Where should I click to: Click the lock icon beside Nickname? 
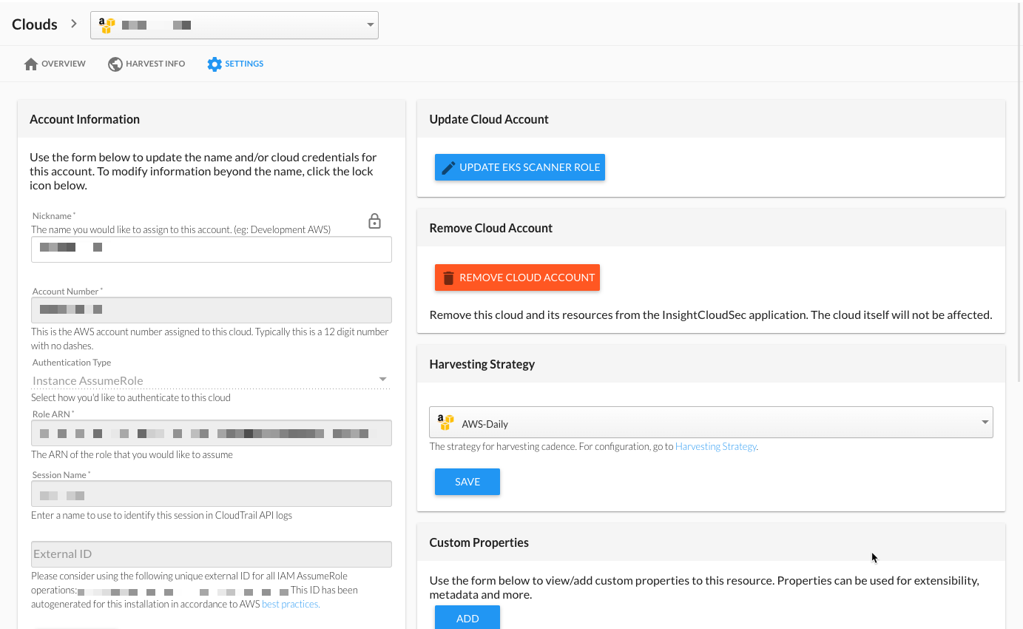374,221
